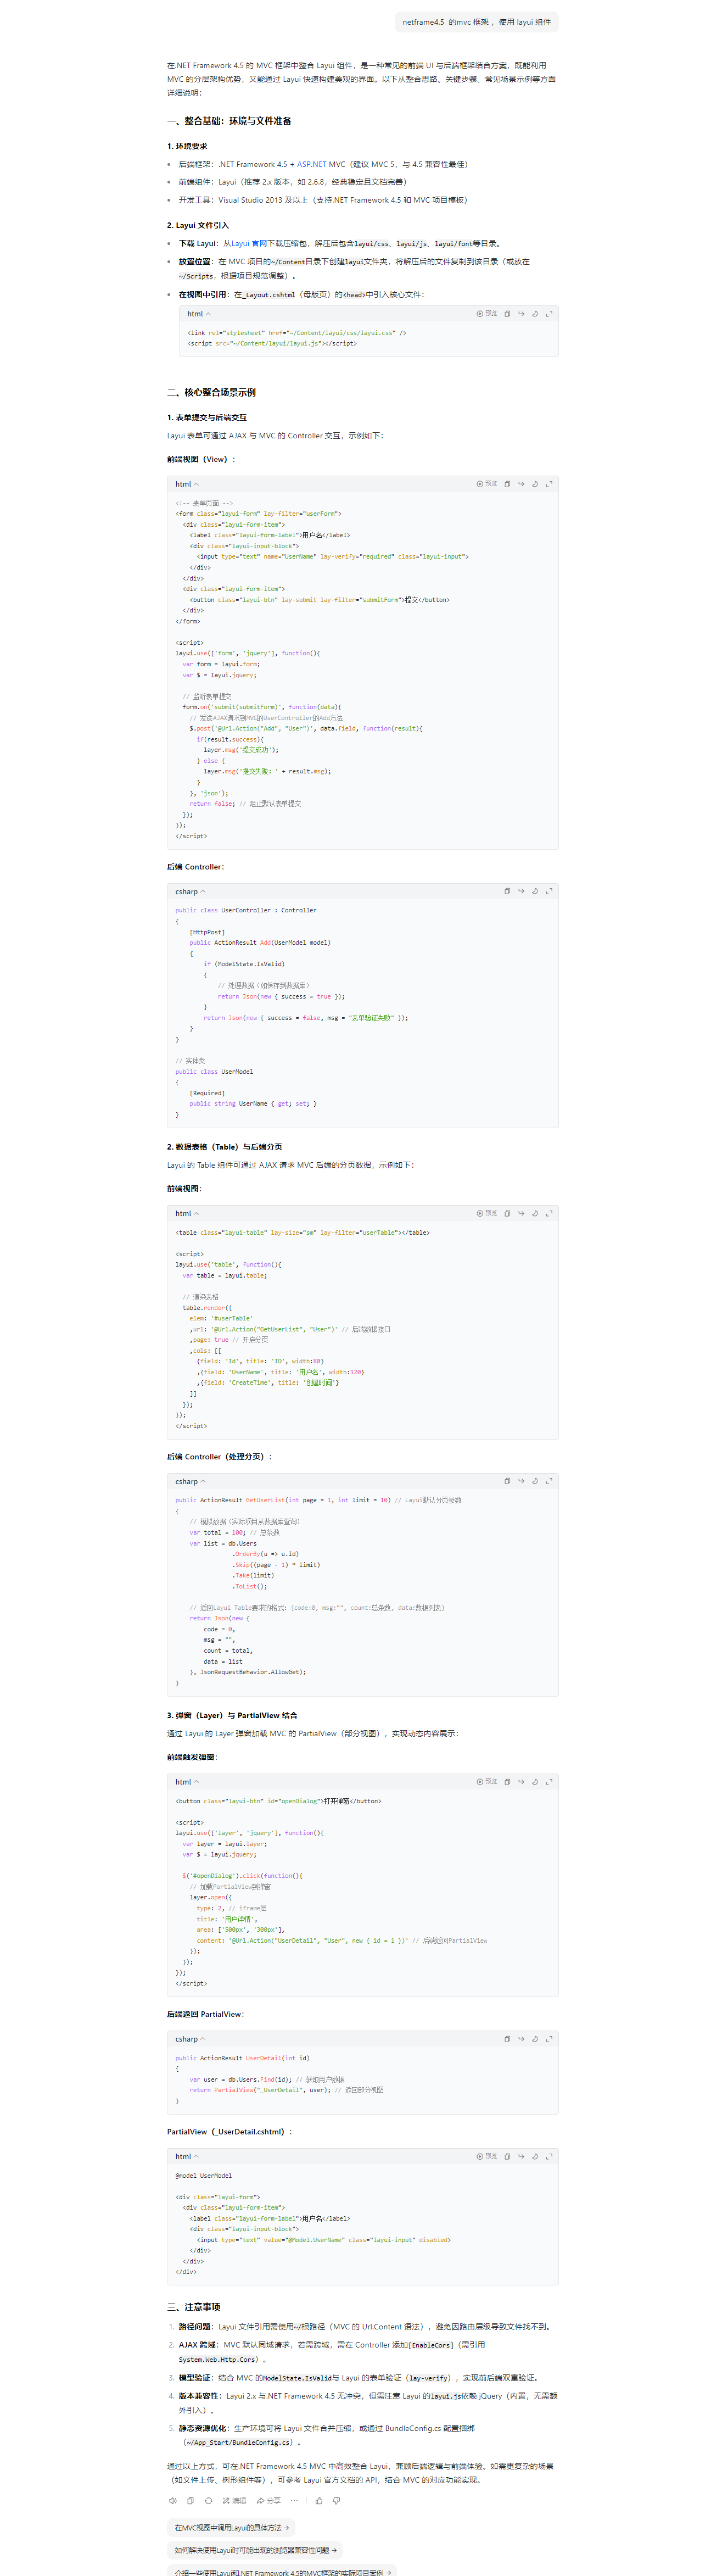Copy the Layui file import html code
The height and width of the screenshot is (2576, 711).
click(x=507, y=313)
